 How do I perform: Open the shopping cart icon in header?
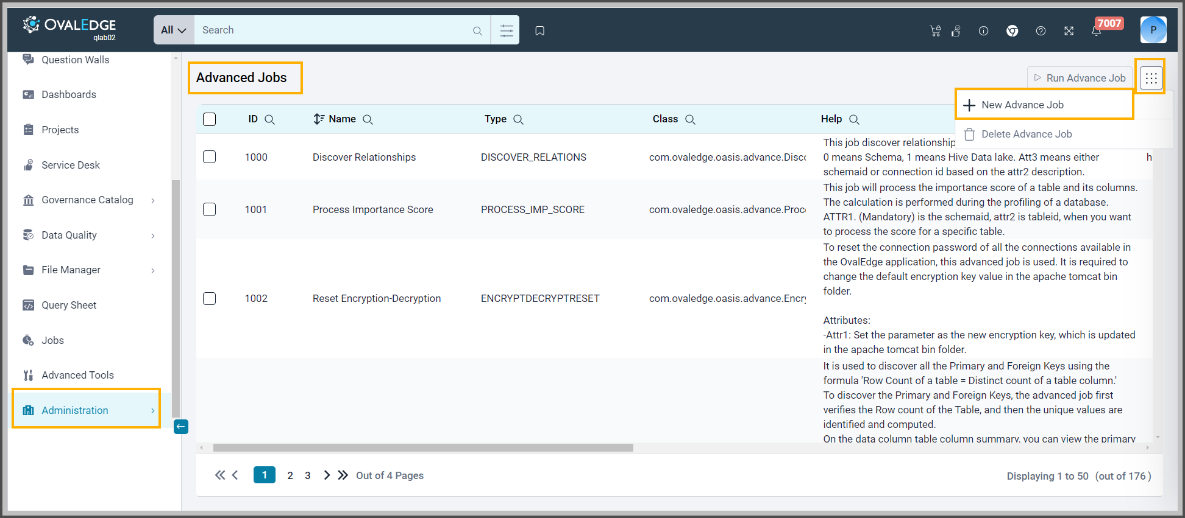click(935, 31)
